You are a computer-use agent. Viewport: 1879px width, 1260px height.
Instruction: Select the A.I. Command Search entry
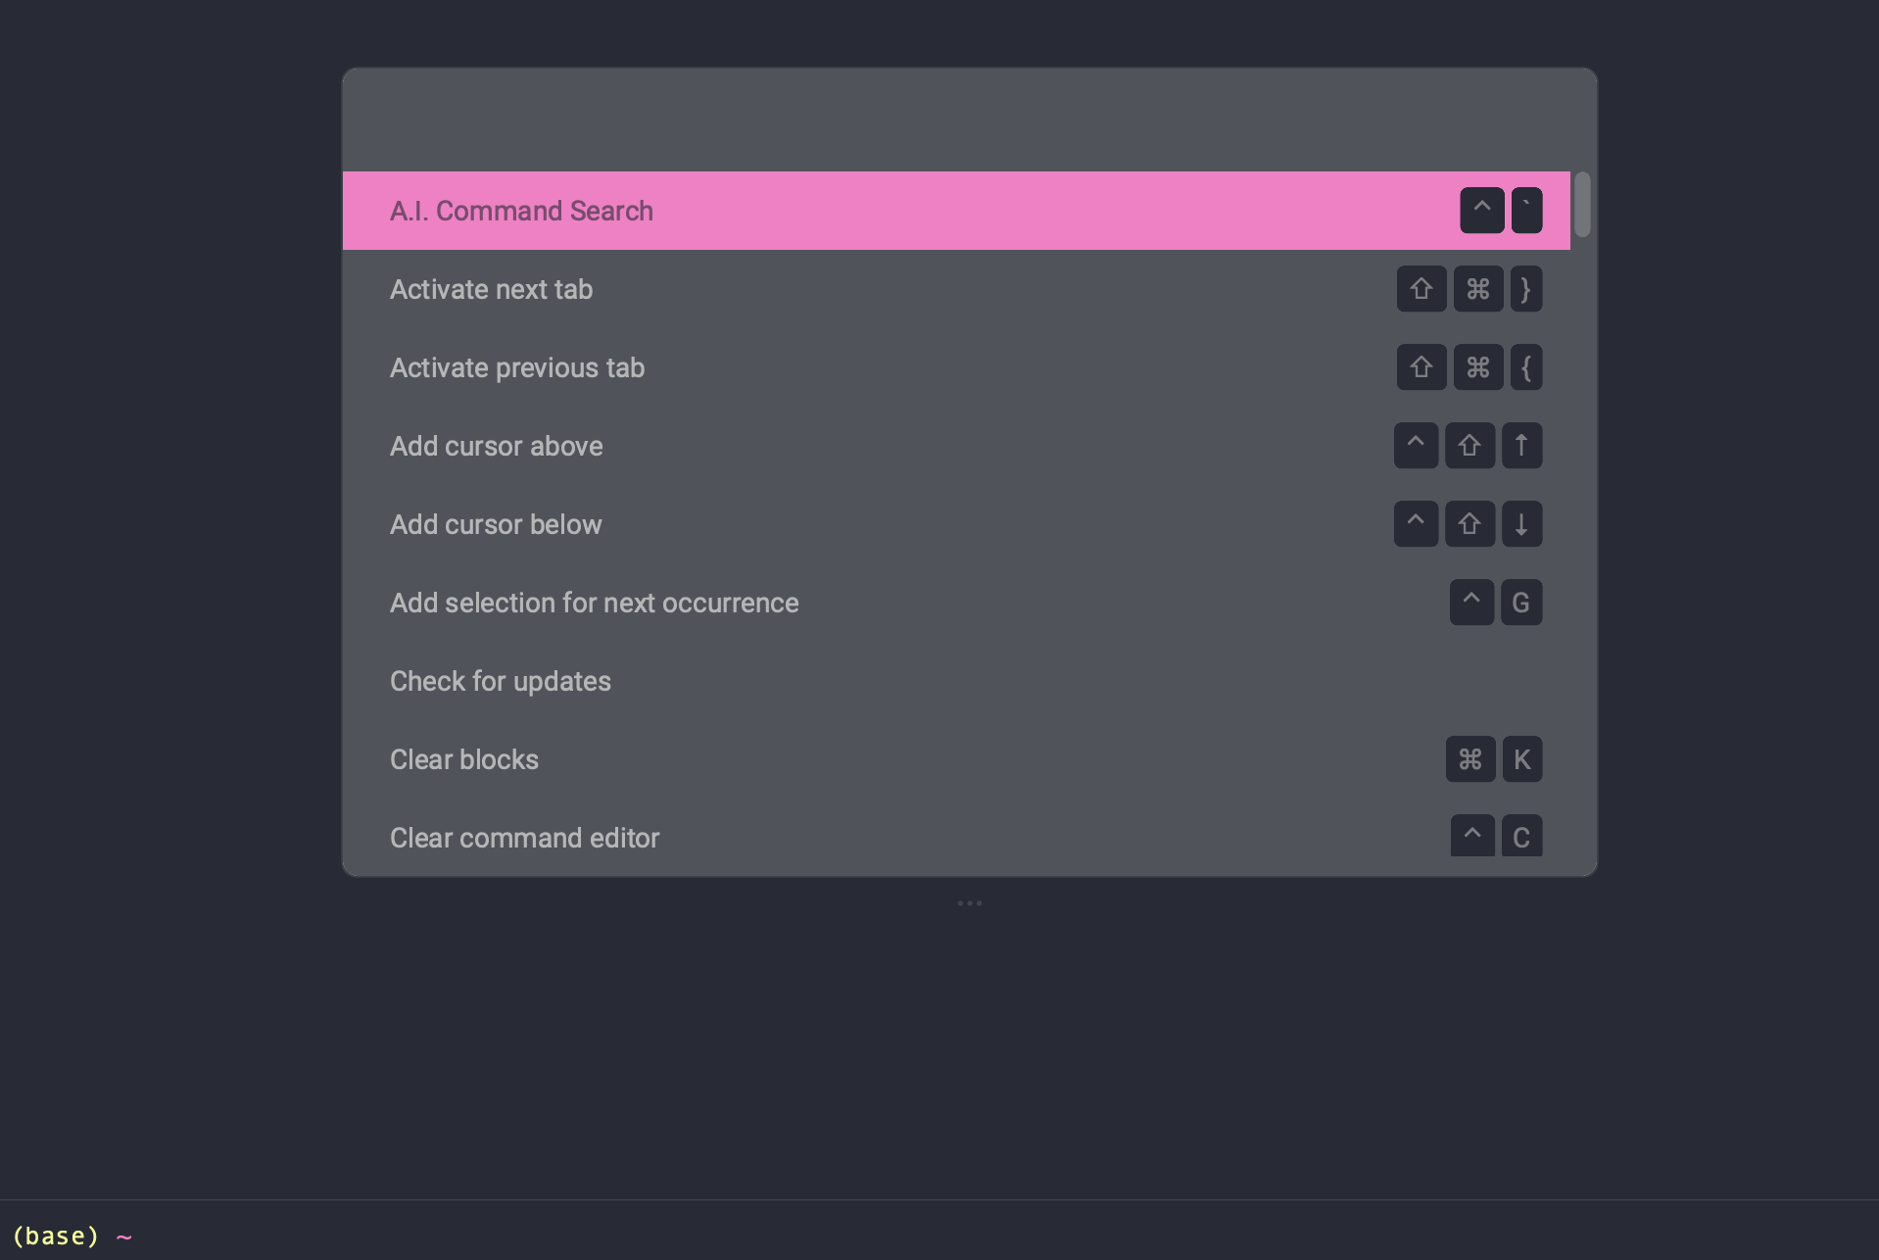[956, 211]
